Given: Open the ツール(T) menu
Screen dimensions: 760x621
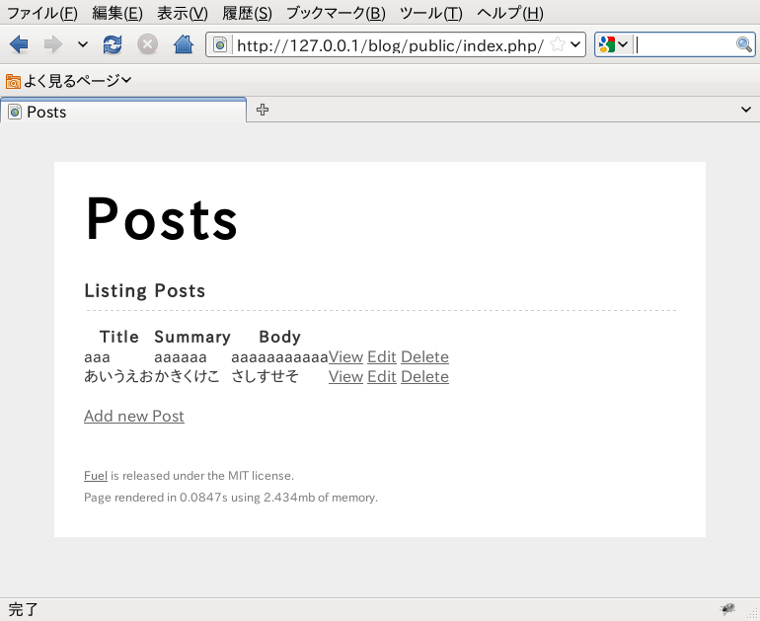Looking at the screenshot, I should [431, 13].
